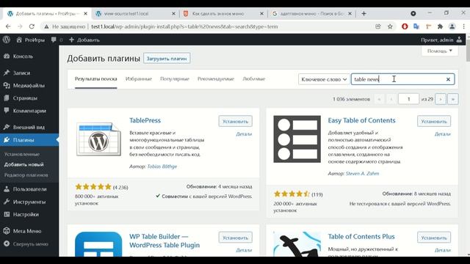Click the current page number field
470x264 pixels.
pyautogui.click(x=408, y=99)
